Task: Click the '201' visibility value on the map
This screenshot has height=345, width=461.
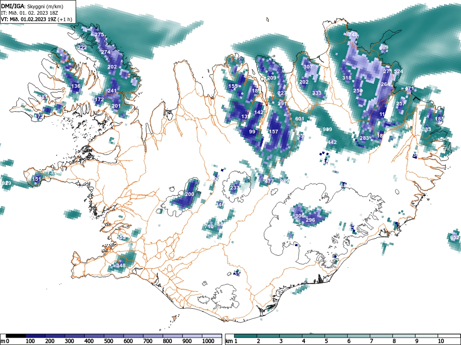Action: (x=117, y=106)
